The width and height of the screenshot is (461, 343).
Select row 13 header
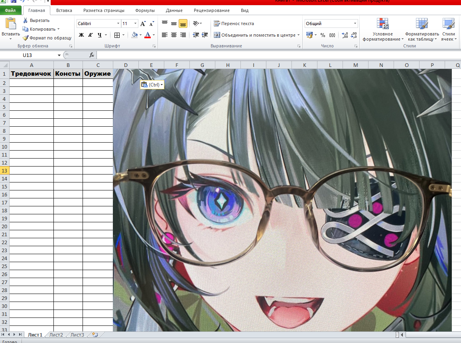tap(4, 171)
